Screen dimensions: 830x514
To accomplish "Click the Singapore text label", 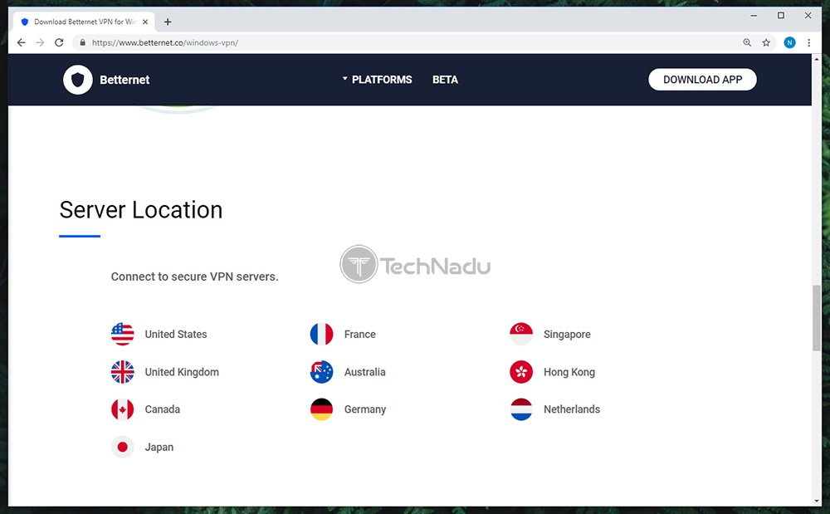I will 567,334.
